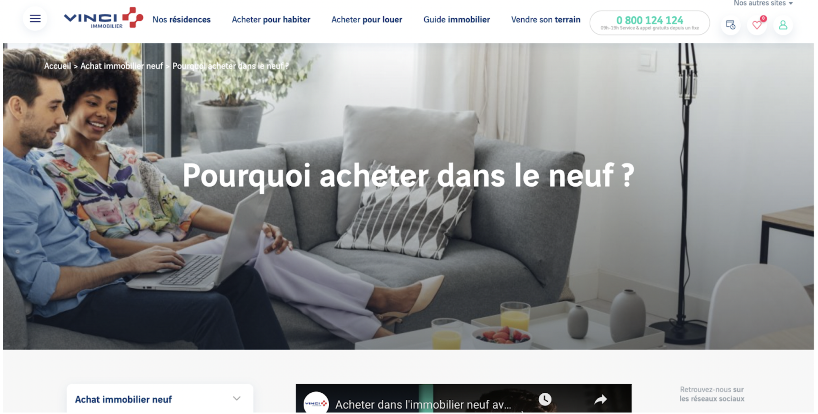Click the Vinci Immobilier logo
This screenshot has height=414, width=818.
point(104,18)
